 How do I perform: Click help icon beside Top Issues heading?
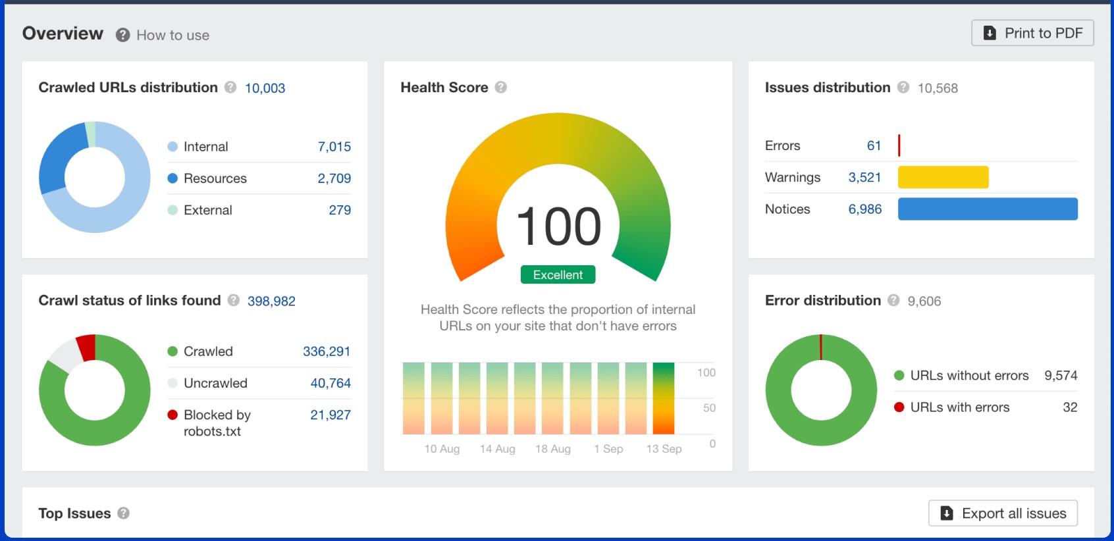click(x=123, y=513)
